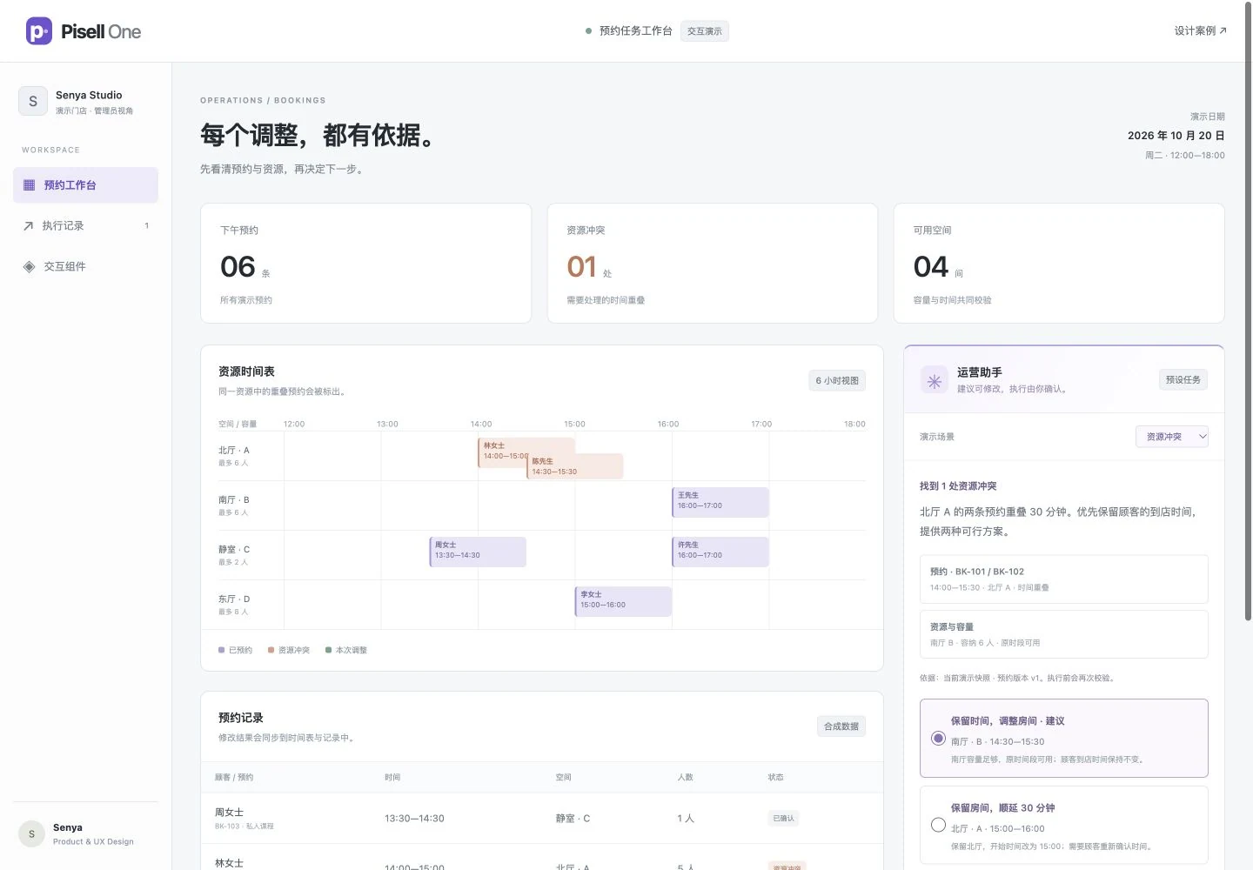Click the 下午预约 06 stat card
This screenshot has width=1253, height=870.
click(365, 264)
